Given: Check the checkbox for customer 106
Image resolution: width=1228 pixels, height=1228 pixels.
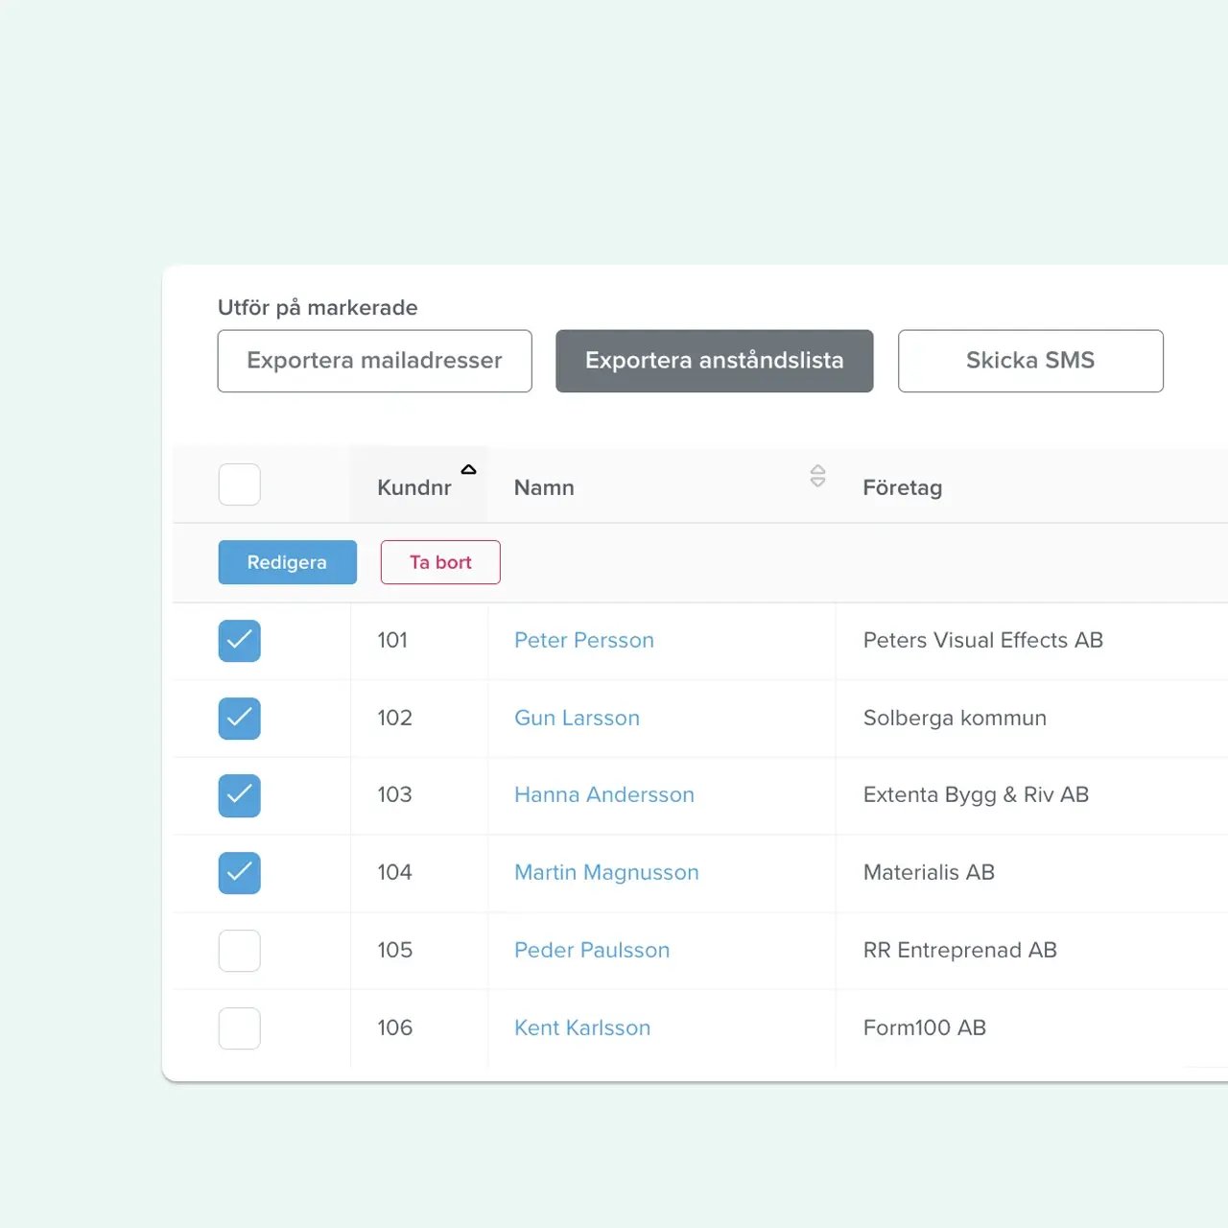Looking at the screenshot, I should [239, 1028].
